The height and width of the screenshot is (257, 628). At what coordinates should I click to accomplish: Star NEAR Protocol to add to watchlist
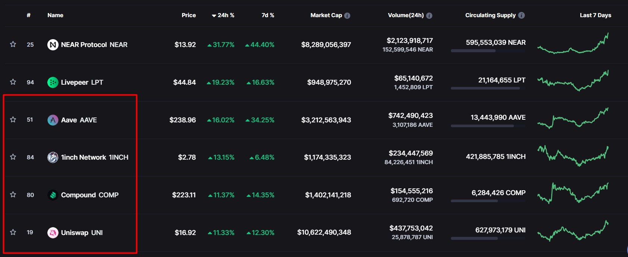[x=13, y=44]
